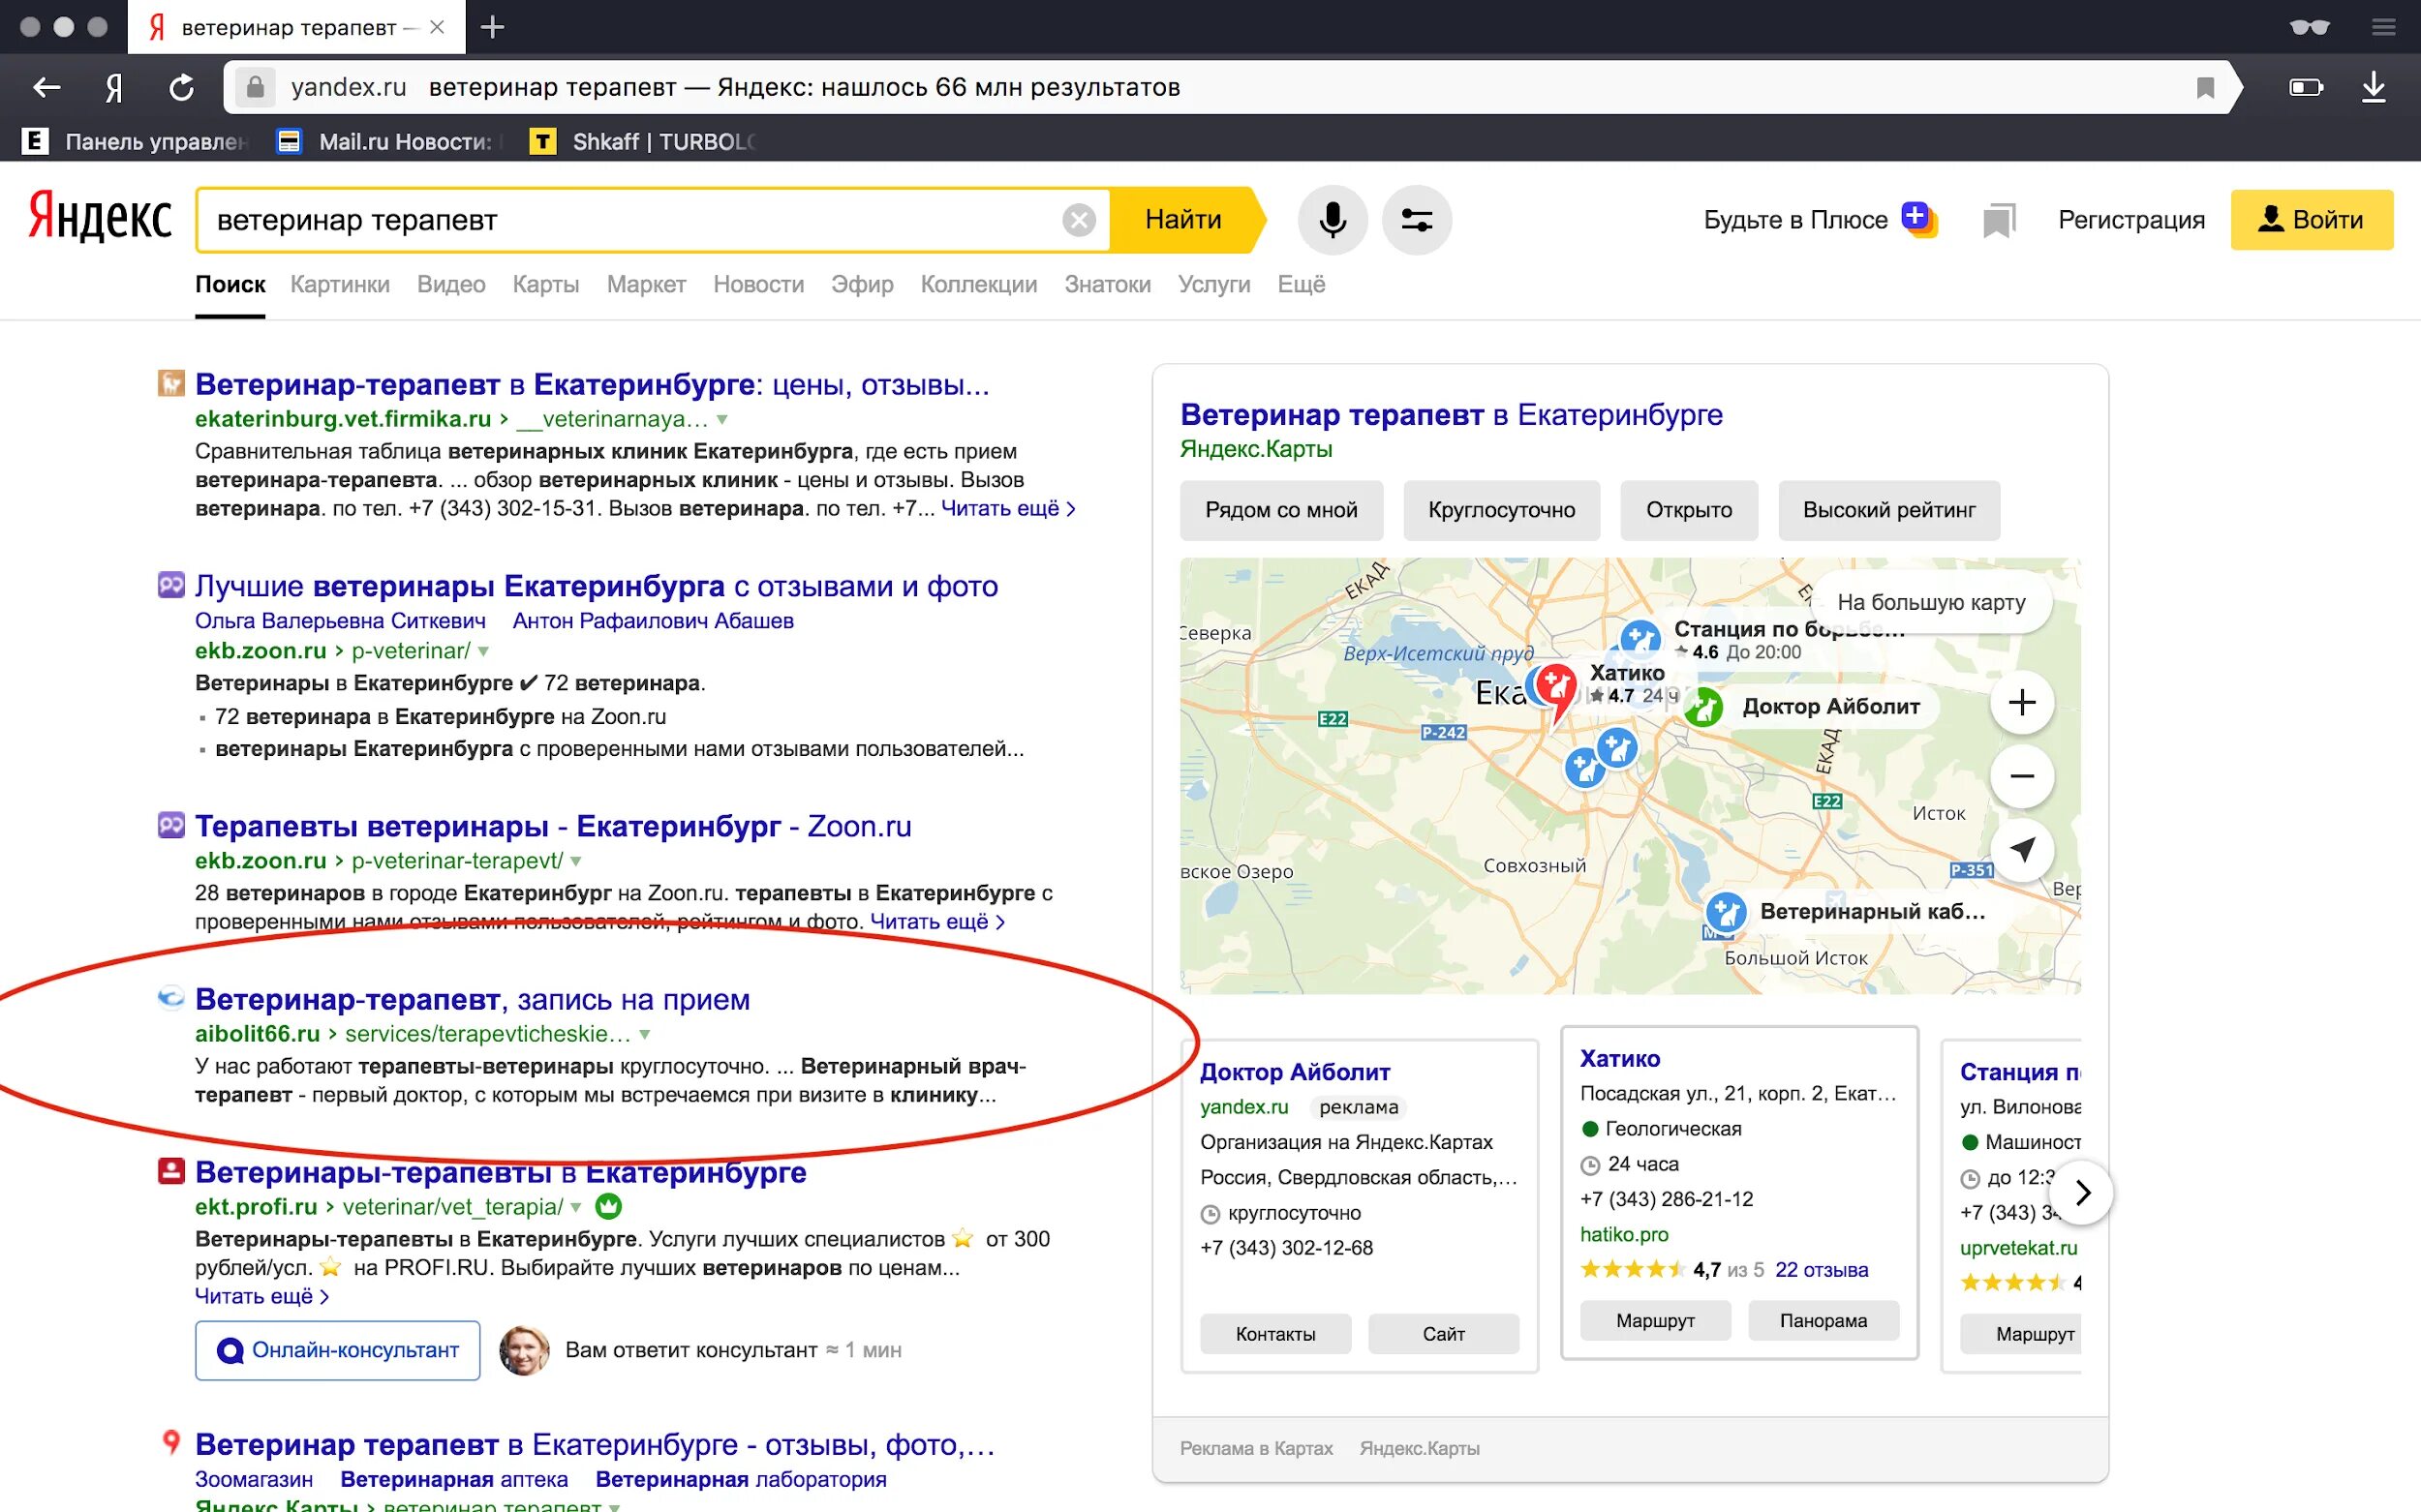Show next organization cards with right chevron
Screen dimensions: 2421x1512
pos(2082,1192)
